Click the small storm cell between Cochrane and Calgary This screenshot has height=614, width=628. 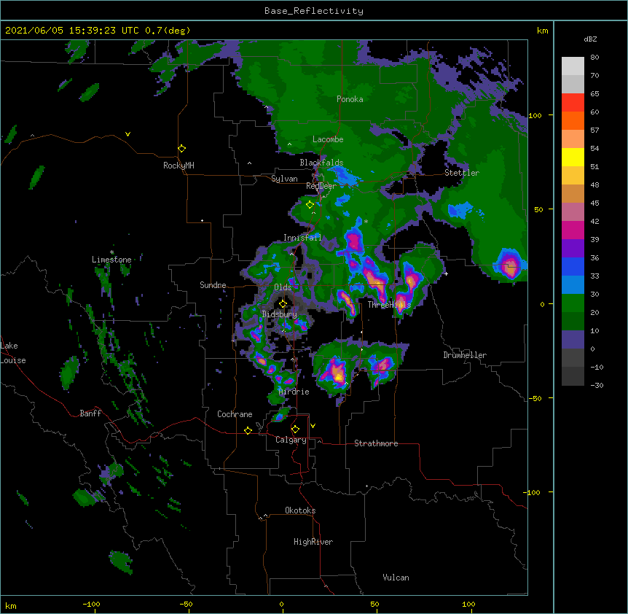(280, 414)
